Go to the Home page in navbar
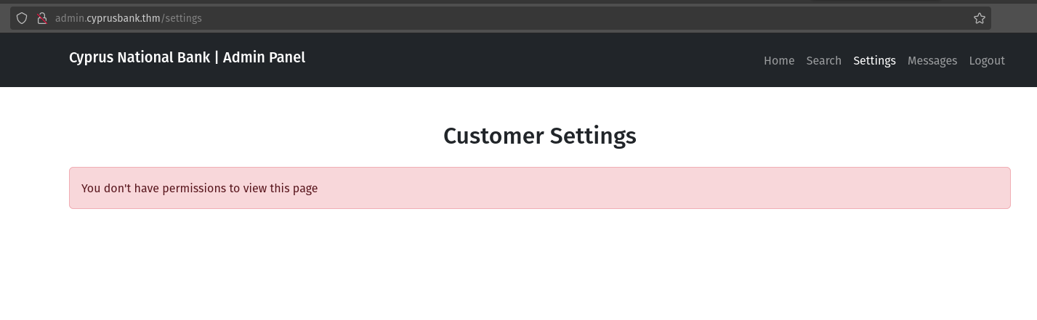 [779, 61]
